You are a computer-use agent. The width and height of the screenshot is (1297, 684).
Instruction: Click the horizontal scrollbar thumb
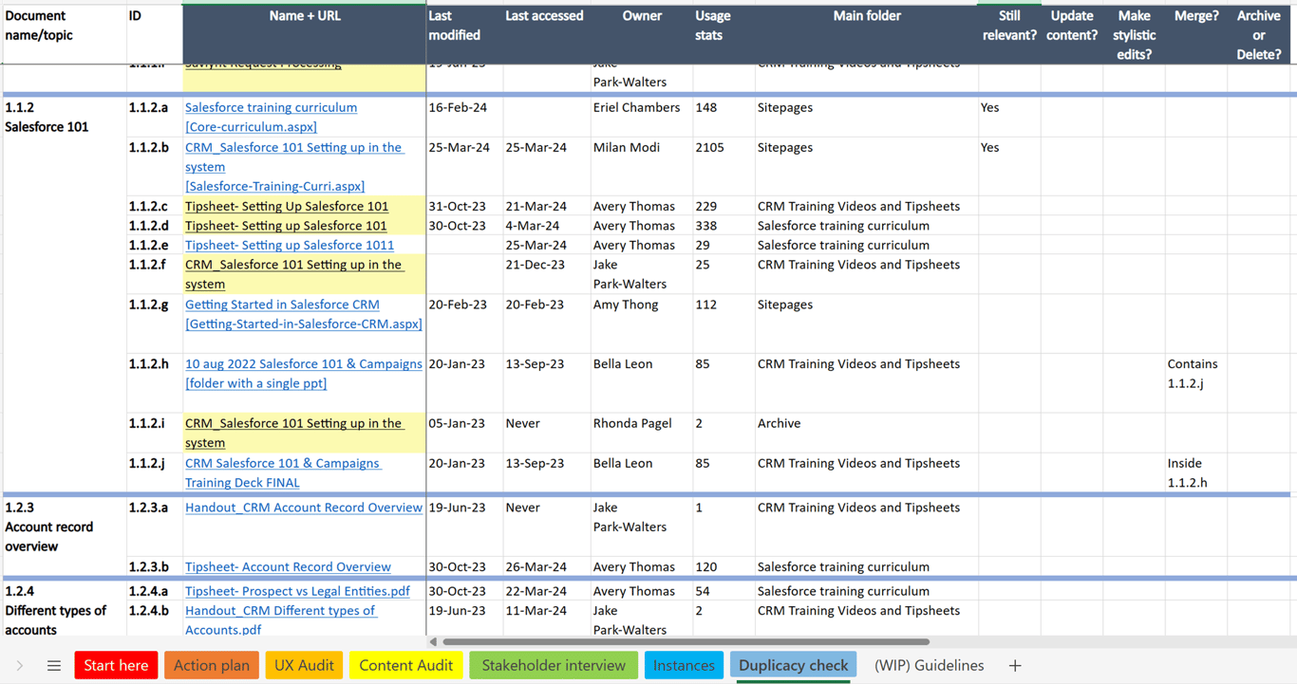click(x=686, y=642)
